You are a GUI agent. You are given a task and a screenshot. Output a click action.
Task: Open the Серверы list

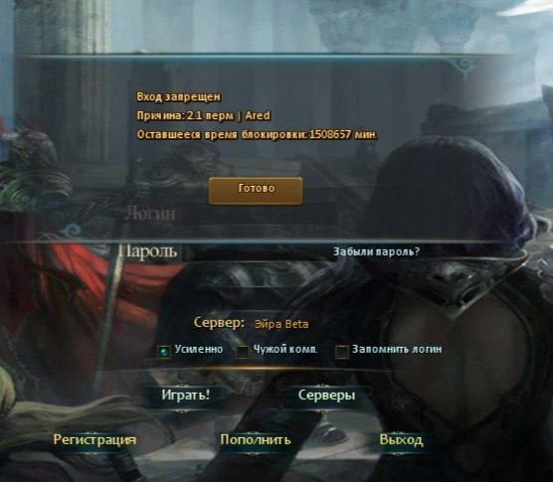click(326, 396)
